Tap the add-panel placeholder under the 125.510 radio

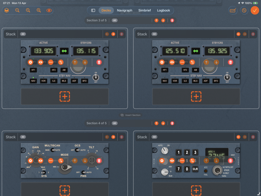196,96
